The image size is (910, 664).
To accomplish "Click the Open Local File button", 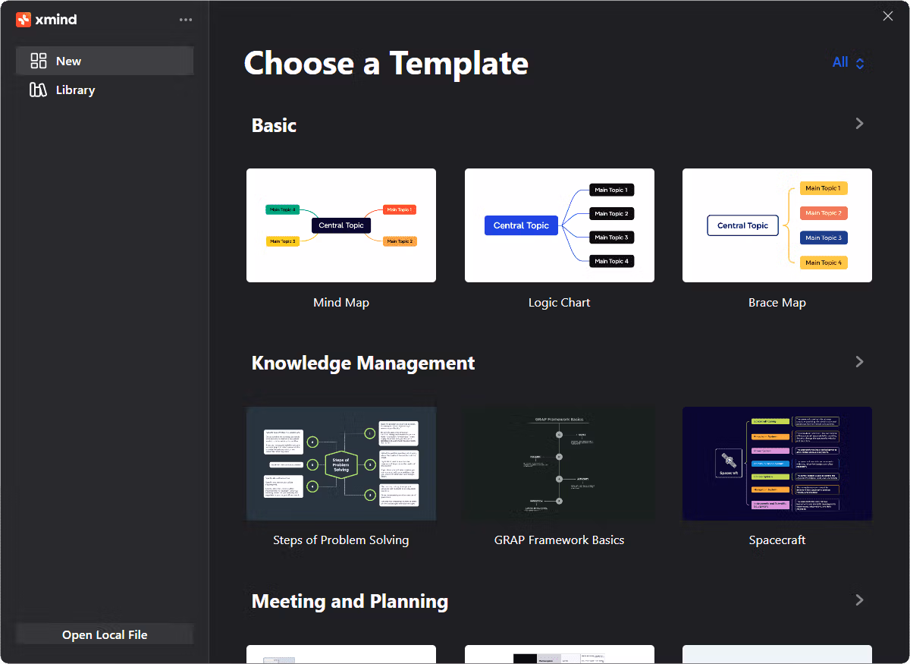I will click(105, 634).
